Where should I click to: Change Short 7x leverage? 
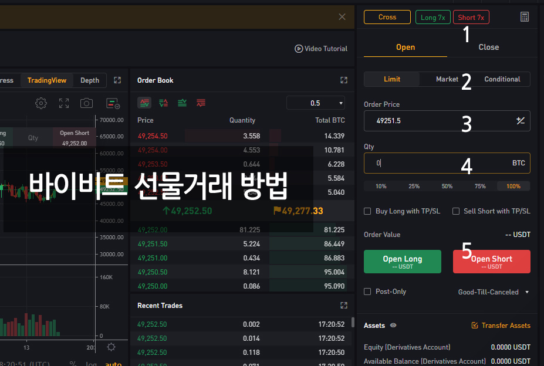(x=471, y=17)
